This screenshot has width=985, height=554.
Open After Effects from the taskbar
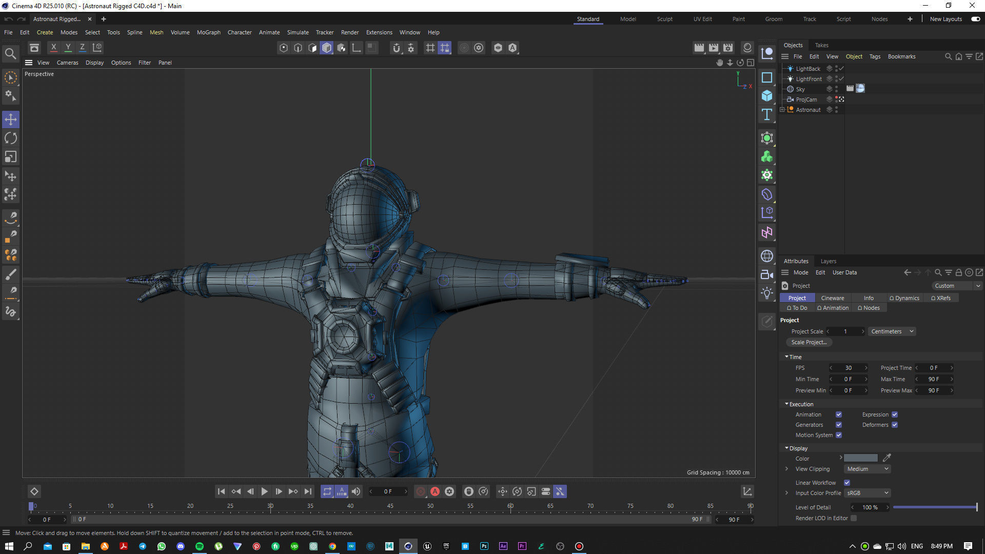(x=503, y=546)
